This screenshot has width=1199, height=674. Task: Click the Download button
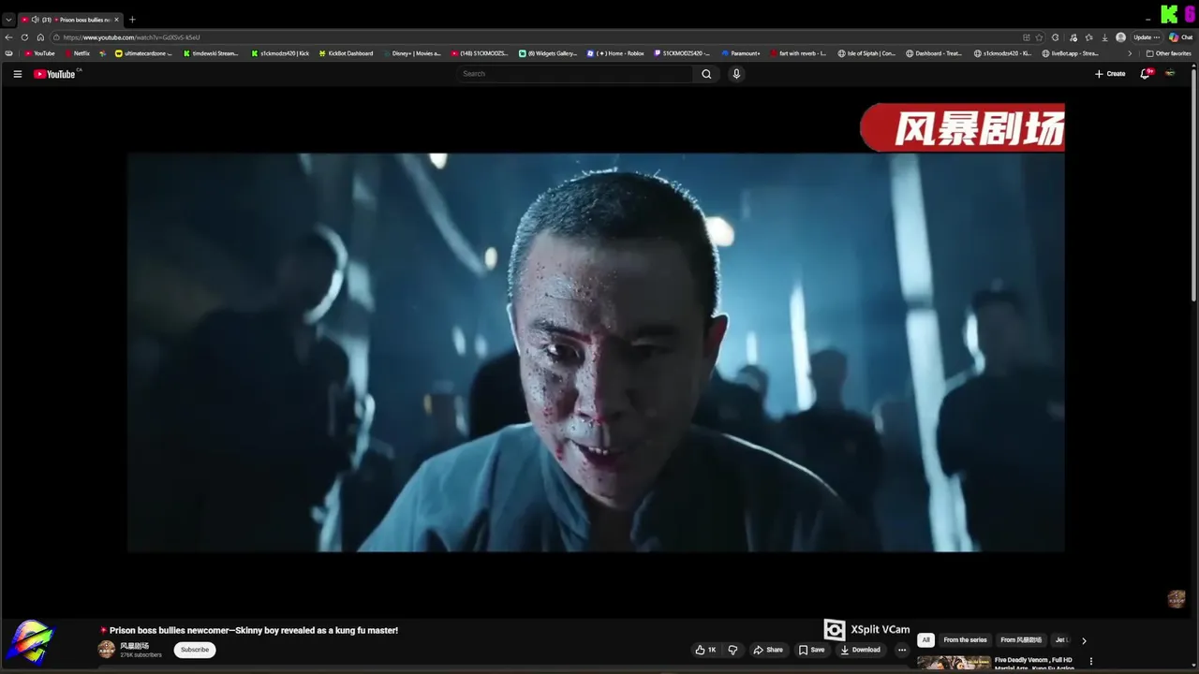[x=860, y=650]
